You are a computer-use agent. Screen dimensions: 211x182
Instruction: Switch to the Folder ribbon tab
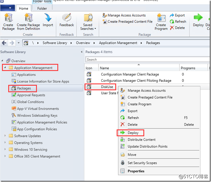(42, 8)
